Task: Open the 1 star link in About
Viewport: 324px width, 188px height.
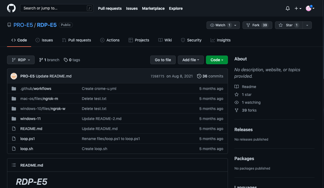Action: click(243, 95)
